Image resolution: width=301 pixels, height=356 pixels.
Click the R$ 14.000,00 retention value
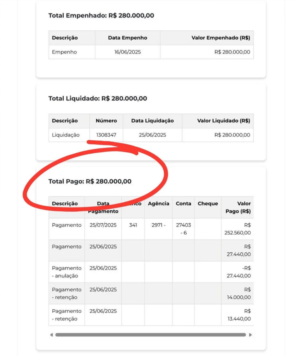[x=239, y=293]
